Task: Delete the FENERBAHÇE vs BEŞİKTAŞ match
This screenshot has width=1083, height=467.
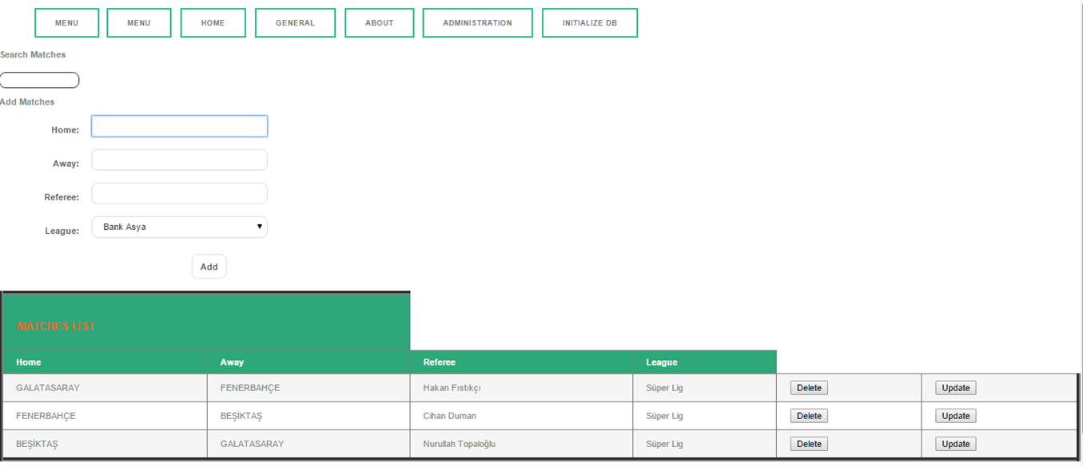Action: point(809,416)
